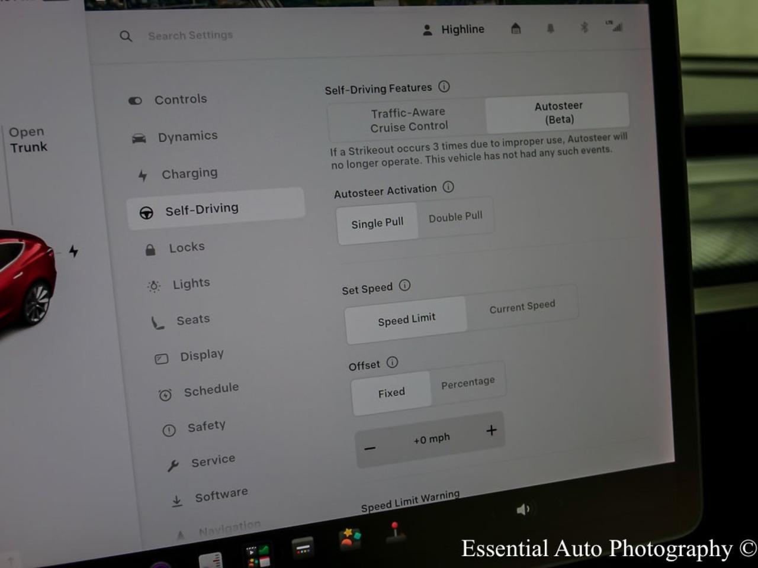
Task: Launch the Arcade joystick app
Action: pyautogui.click(x=395, y=532)
